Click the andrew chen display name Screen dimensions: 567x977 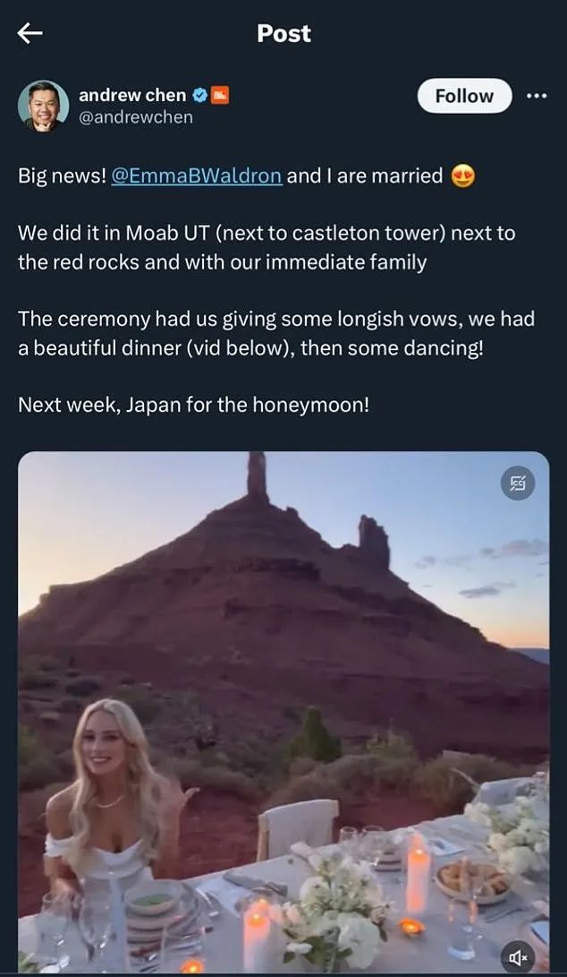[x=132, y=95]
